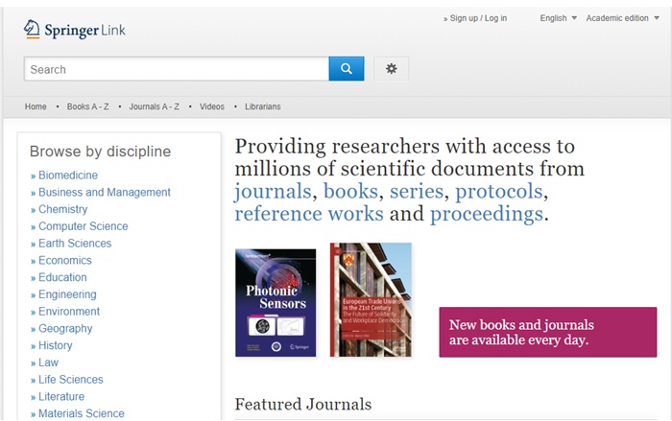Open the History discipline
The image size is (672, 421).
tap(56, 345)
